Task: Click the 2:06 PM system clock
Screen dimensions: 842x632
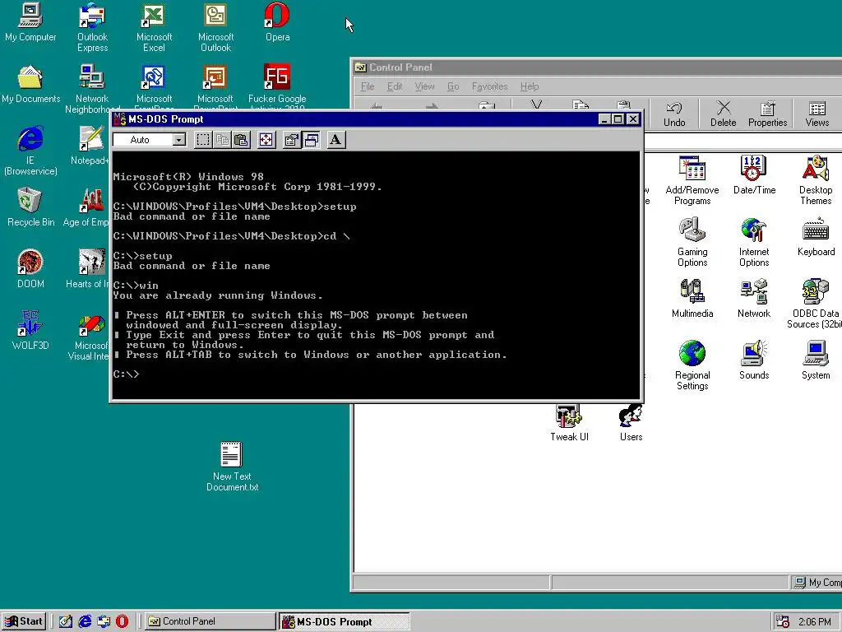Action: tap(815, 622)
